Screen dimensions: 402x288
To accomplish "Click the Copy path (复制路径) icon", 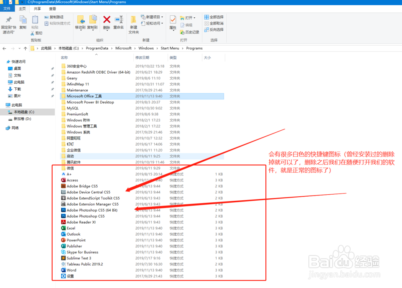I will coord(46,17).
